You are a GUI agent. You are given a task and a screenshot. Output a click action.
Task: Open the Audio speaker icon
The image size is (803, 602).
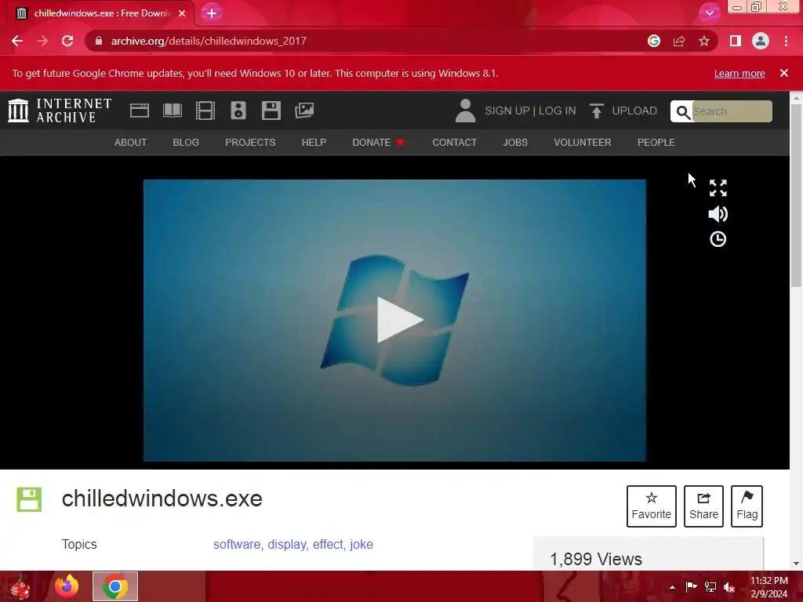pyautogui.click(x=238, y=111)
